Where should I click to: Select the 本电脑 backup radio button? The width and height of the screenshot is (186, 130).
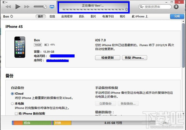[12, 104]
